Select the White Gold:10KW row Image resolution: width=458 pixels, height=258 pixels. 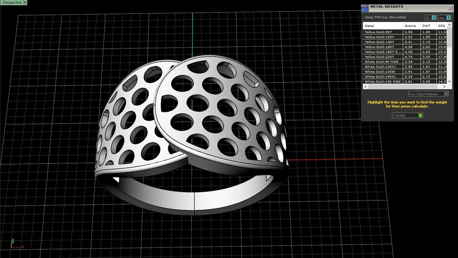coord(406,72)
